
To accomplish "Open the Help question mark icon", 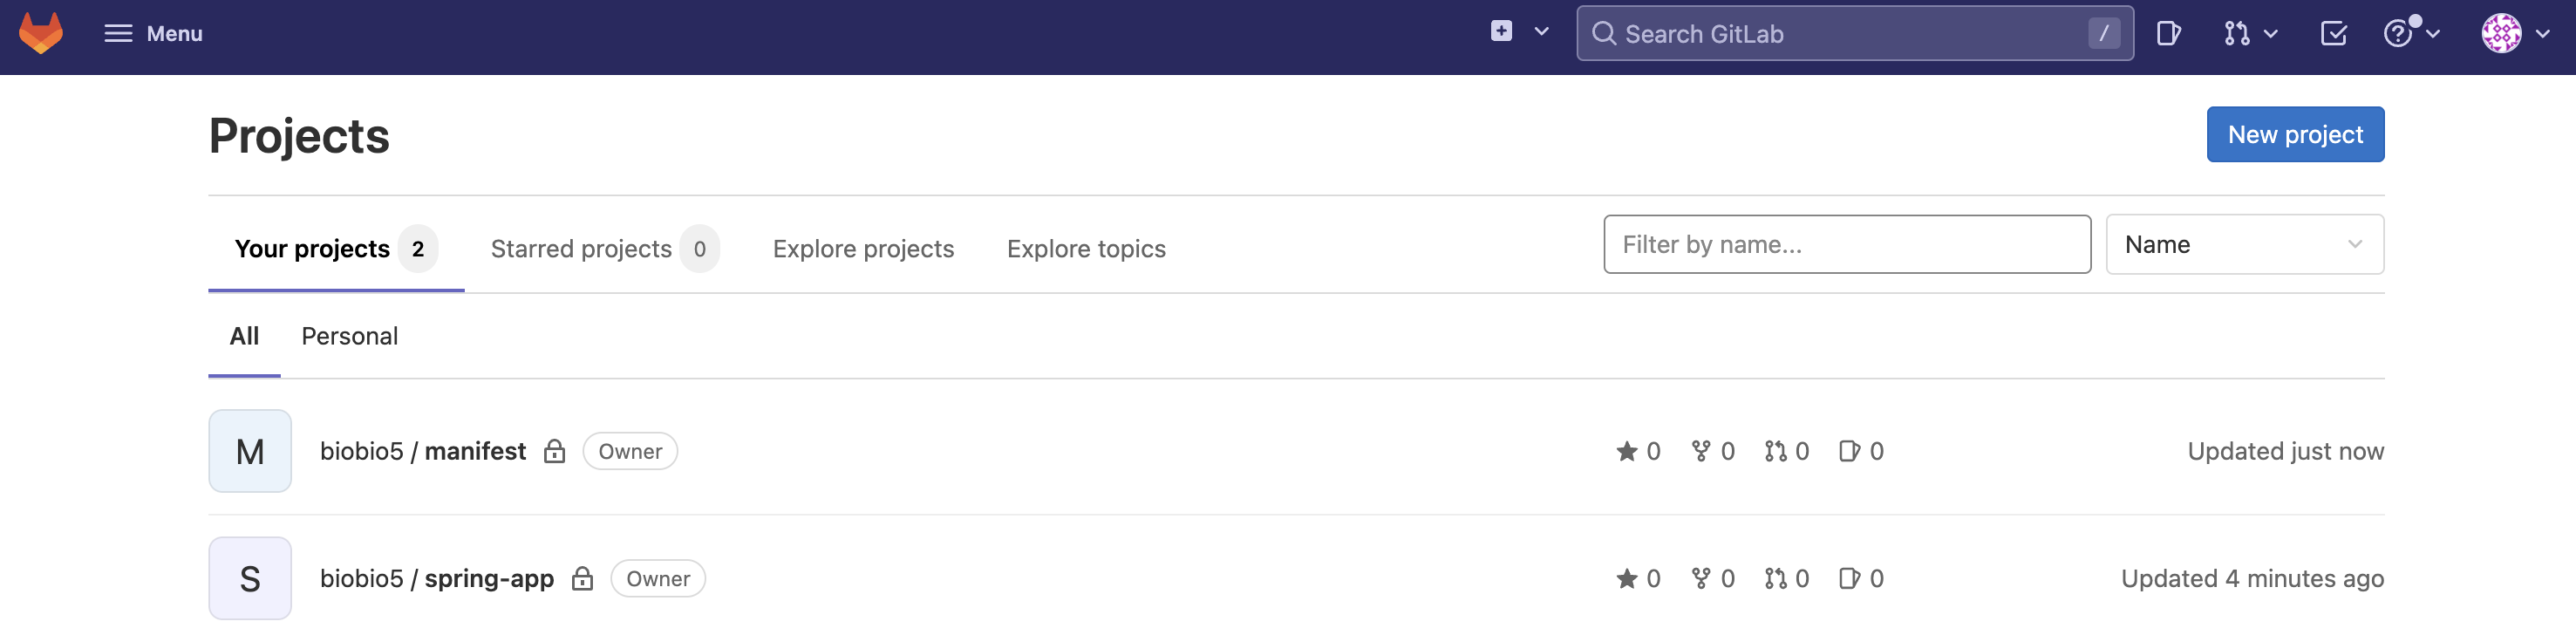I will [2398, 34].
